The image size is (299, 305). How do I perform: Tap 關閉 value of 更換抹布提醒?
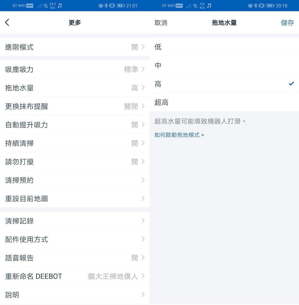coord(131,106)
